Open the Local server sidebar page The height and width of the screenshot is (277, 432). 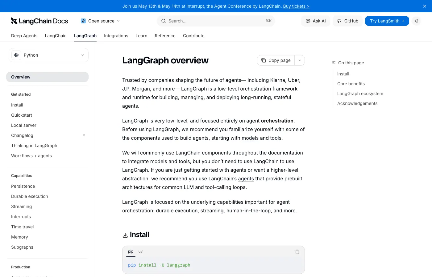pyautogui.click(x=24, y=125)
